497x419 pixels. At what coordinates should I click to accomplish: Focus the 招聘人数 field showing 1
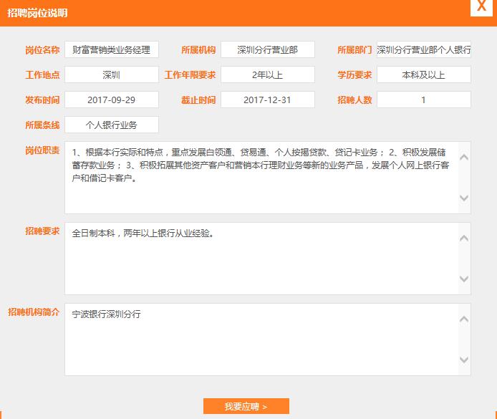click(423, 100)
